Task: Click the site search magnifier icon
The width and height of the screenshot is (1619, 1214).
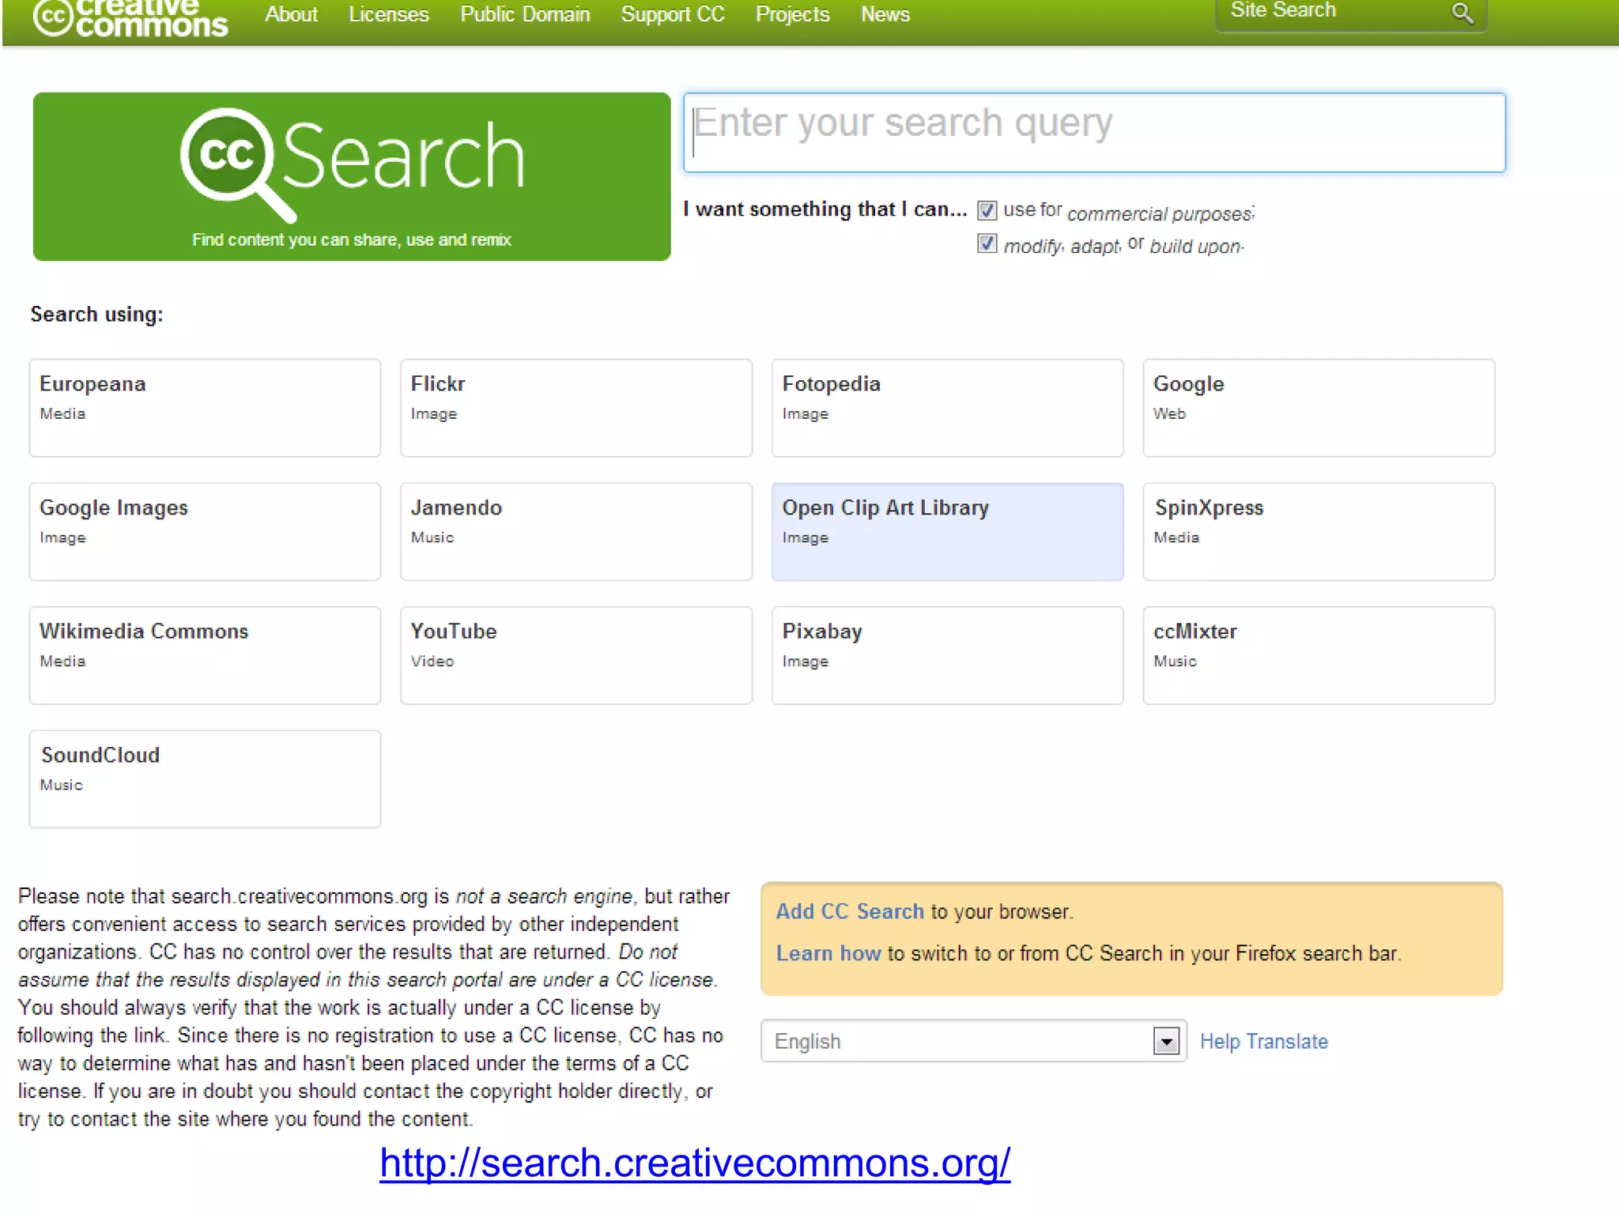Action: coord(1462,13)
